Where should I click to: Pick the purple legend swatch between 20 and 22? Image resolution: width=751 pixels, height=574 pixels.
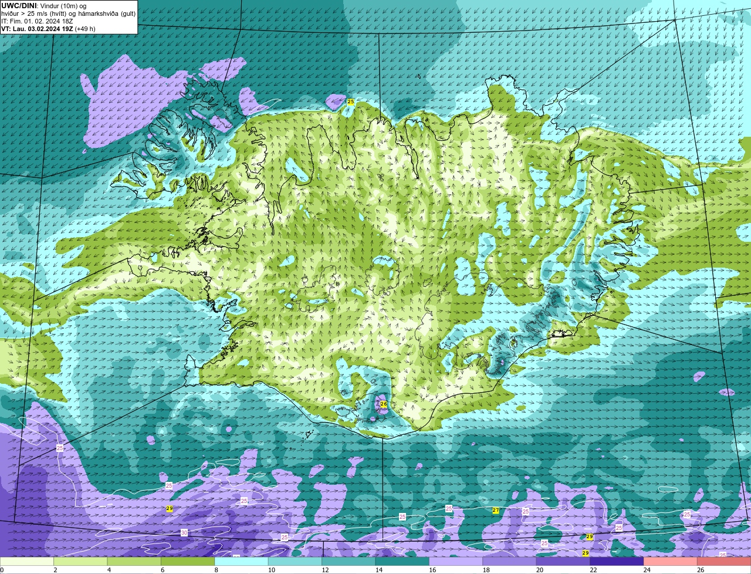click(x=563, y=562)
